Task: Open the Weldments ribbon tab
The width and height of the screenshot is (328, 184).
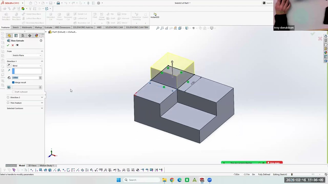Action: (x=27, y=27)
